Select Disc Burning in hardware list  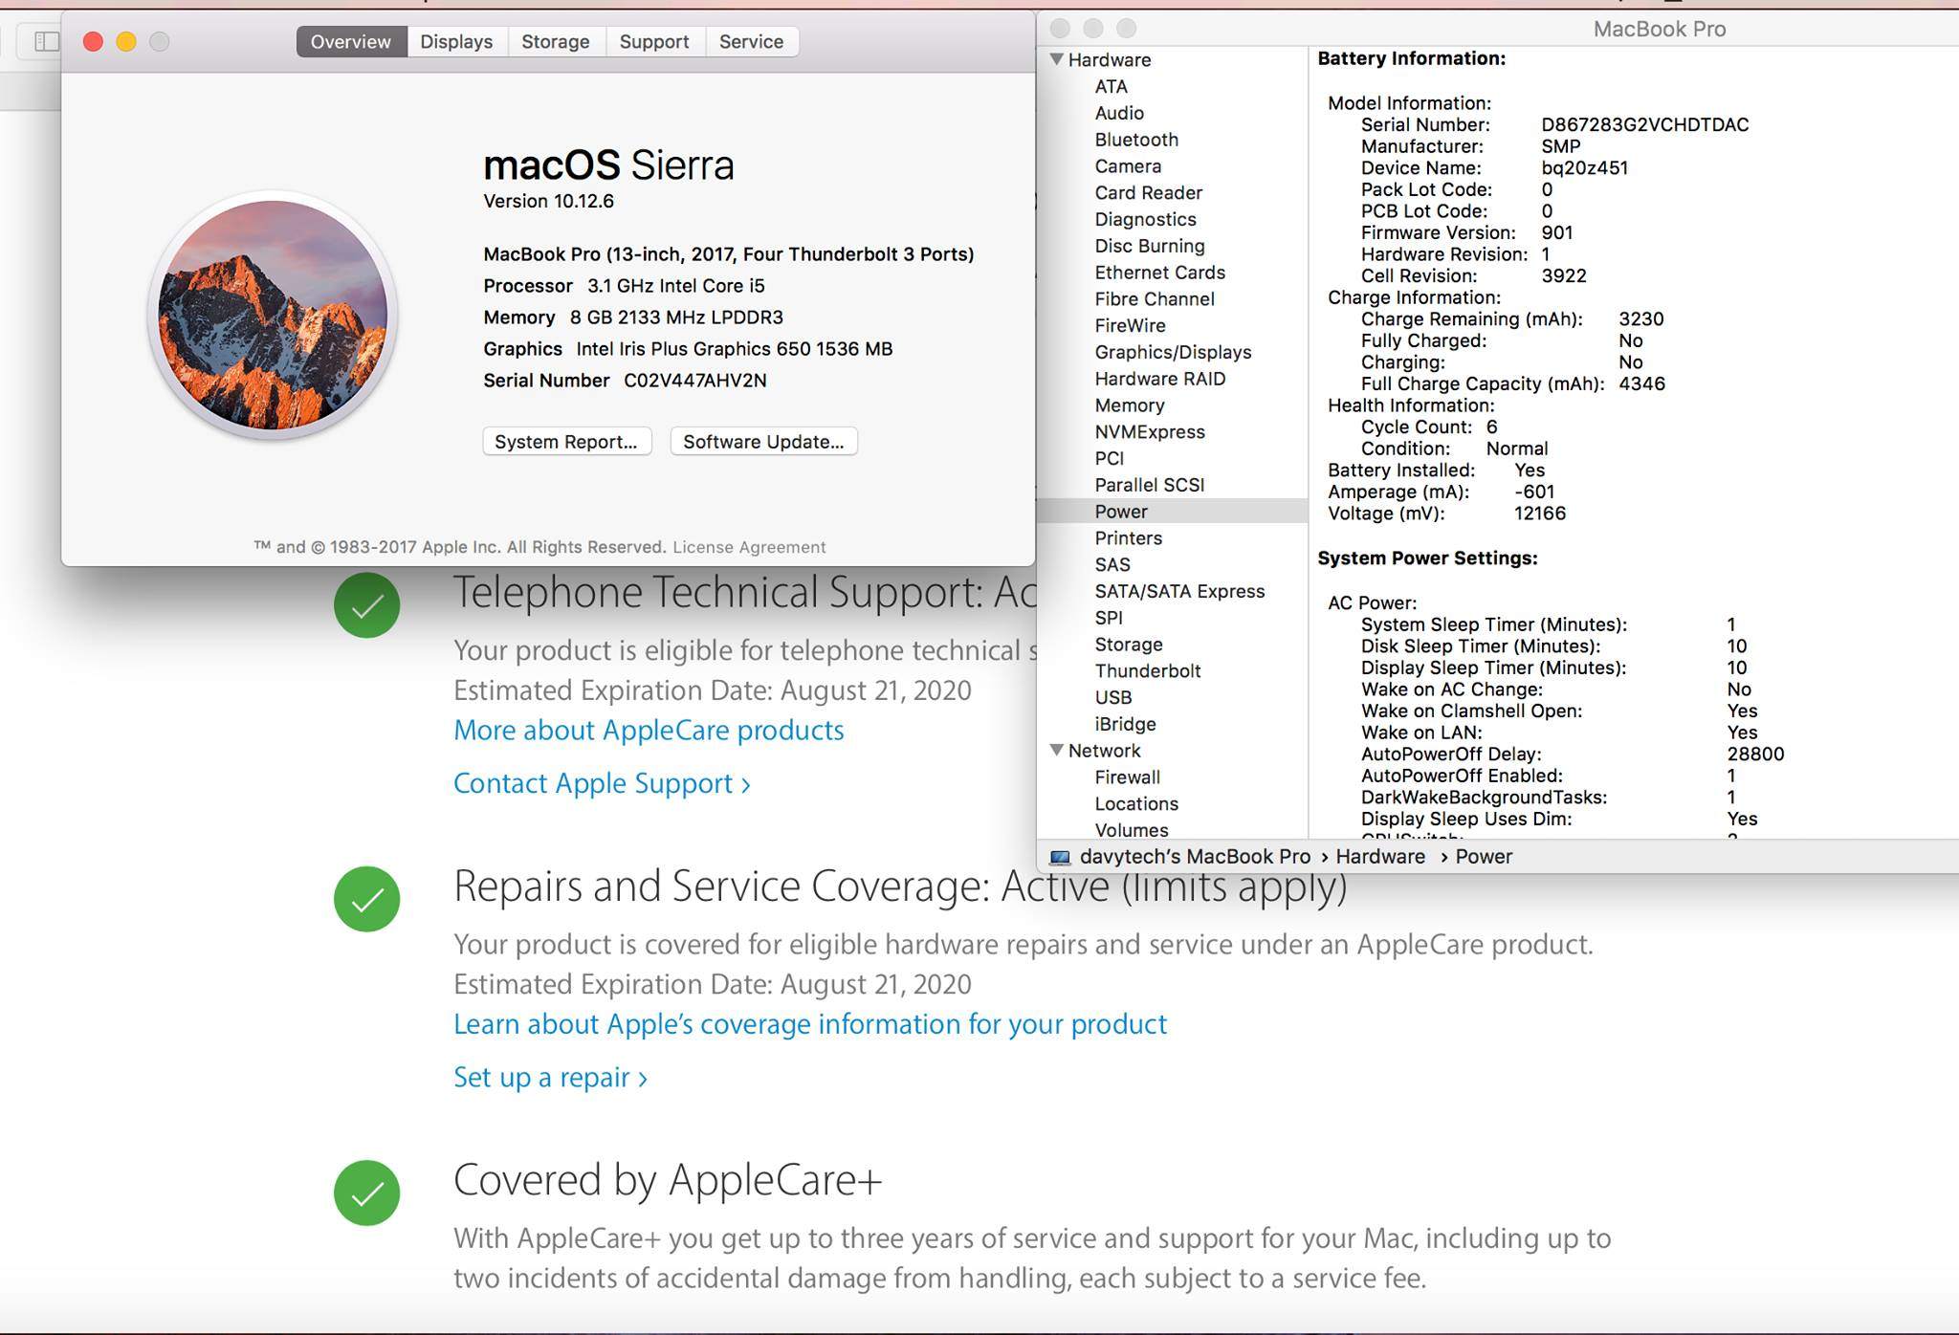pos(1150,246)
